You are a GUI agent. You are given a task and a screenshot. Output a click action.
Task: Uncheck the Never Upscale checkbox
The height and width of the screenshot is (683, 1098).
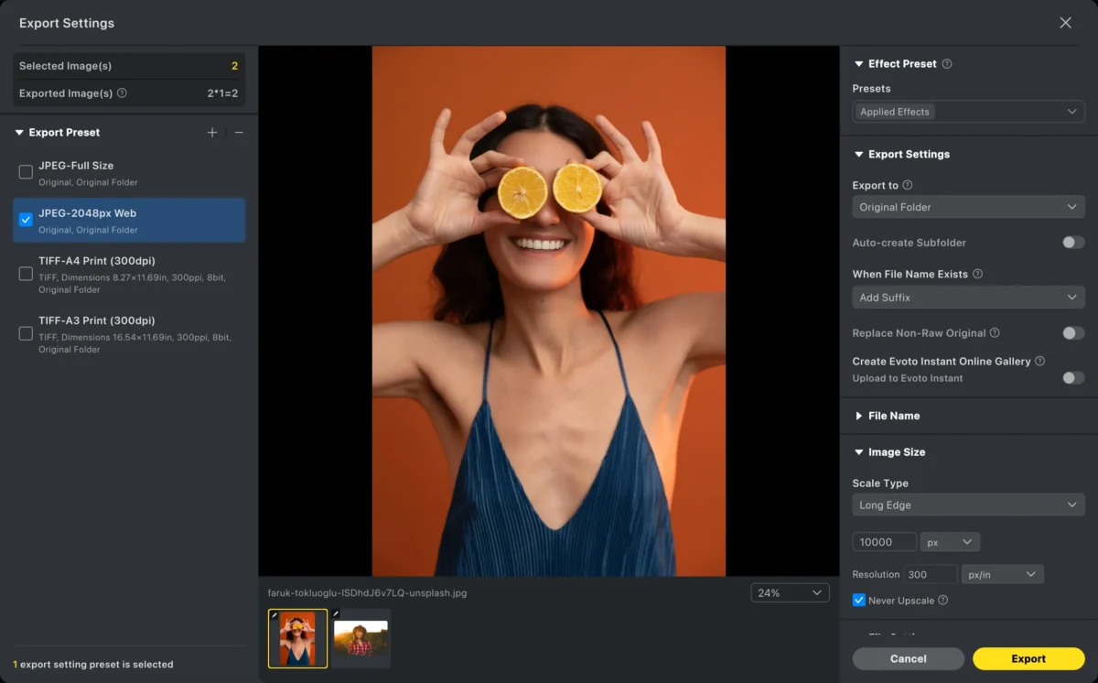[x=859, y=601]
